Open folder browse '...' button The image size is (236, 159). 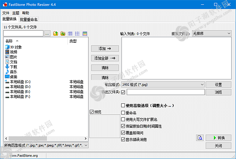click(x=47, y=33)
